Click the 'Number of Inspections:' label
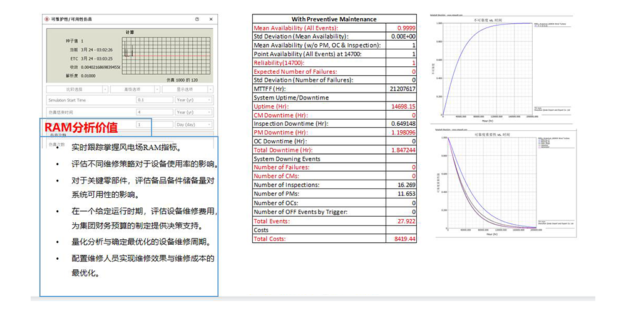This screenshot has height=313, width=626. click(286, 185)
